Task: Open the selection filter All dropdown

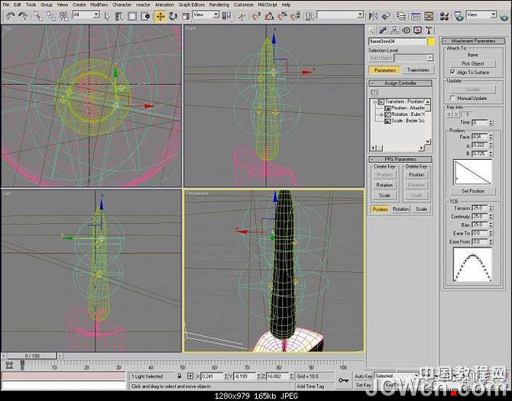Action: [x=86, y=15]
